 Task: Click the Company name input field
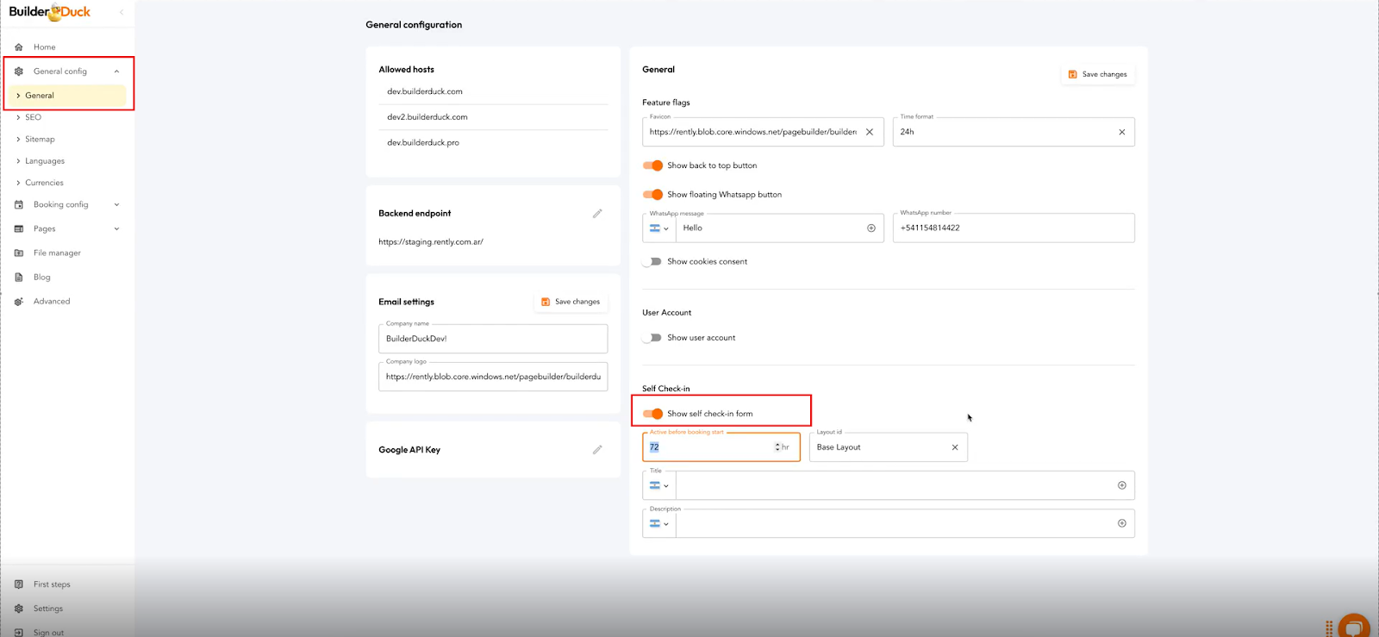click(x=493, y=339)
